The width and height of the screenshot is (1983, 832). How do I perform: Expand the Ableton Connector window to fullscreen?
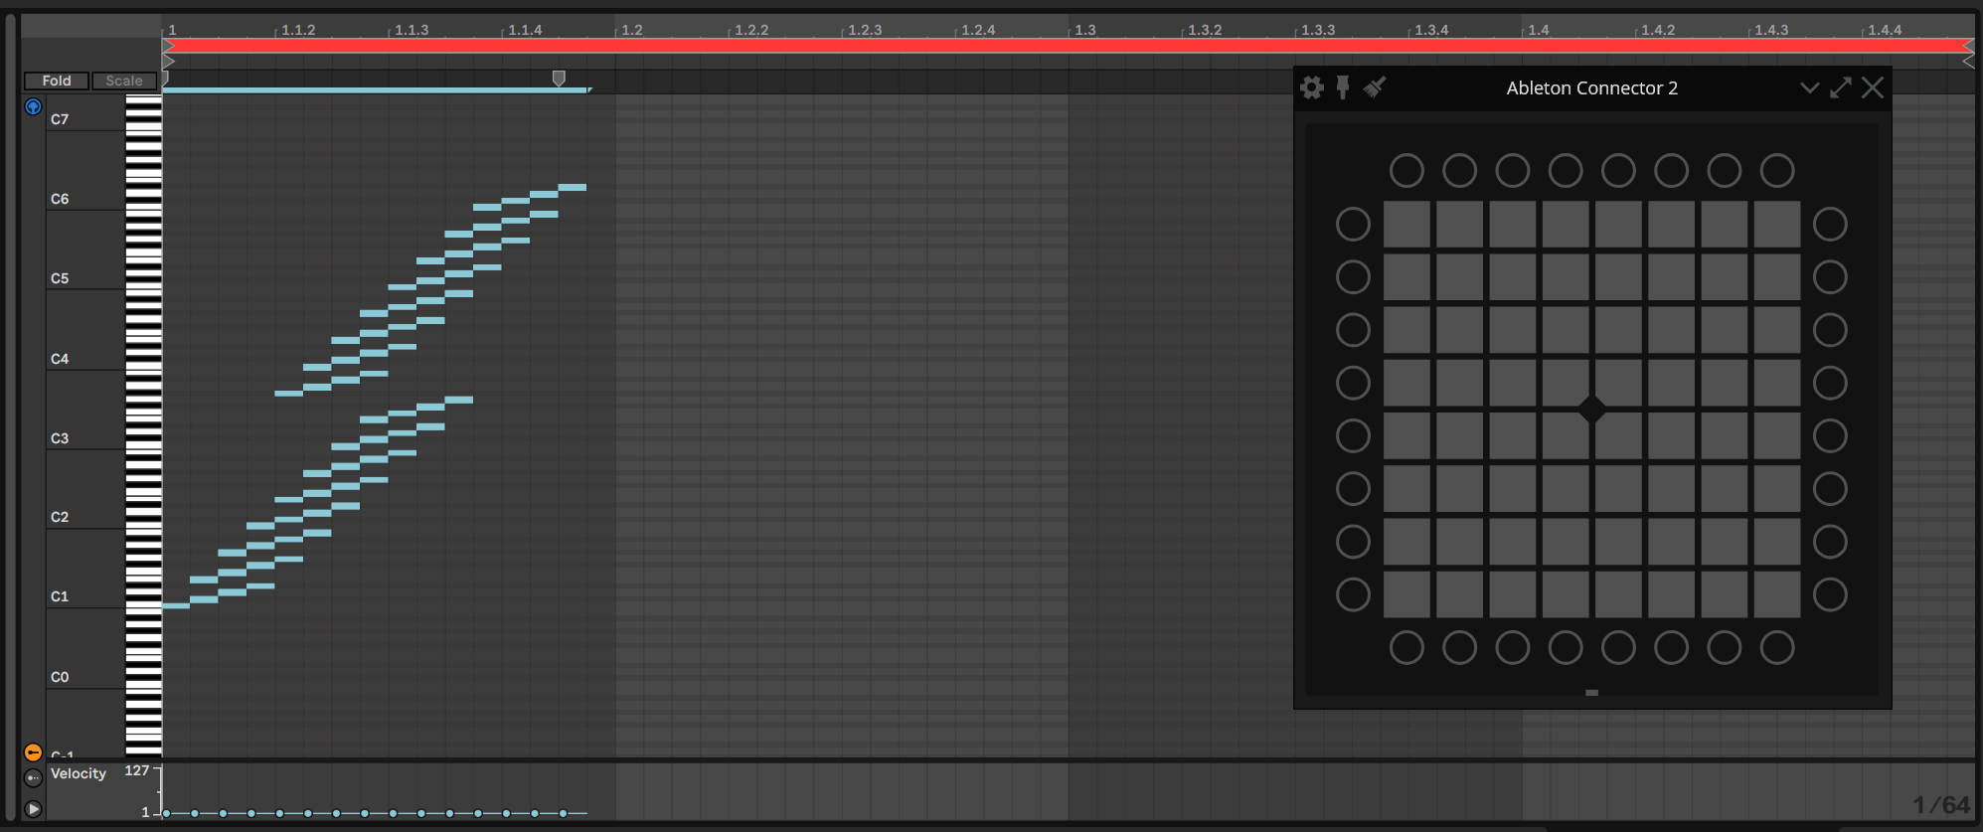pos(1841,87)
